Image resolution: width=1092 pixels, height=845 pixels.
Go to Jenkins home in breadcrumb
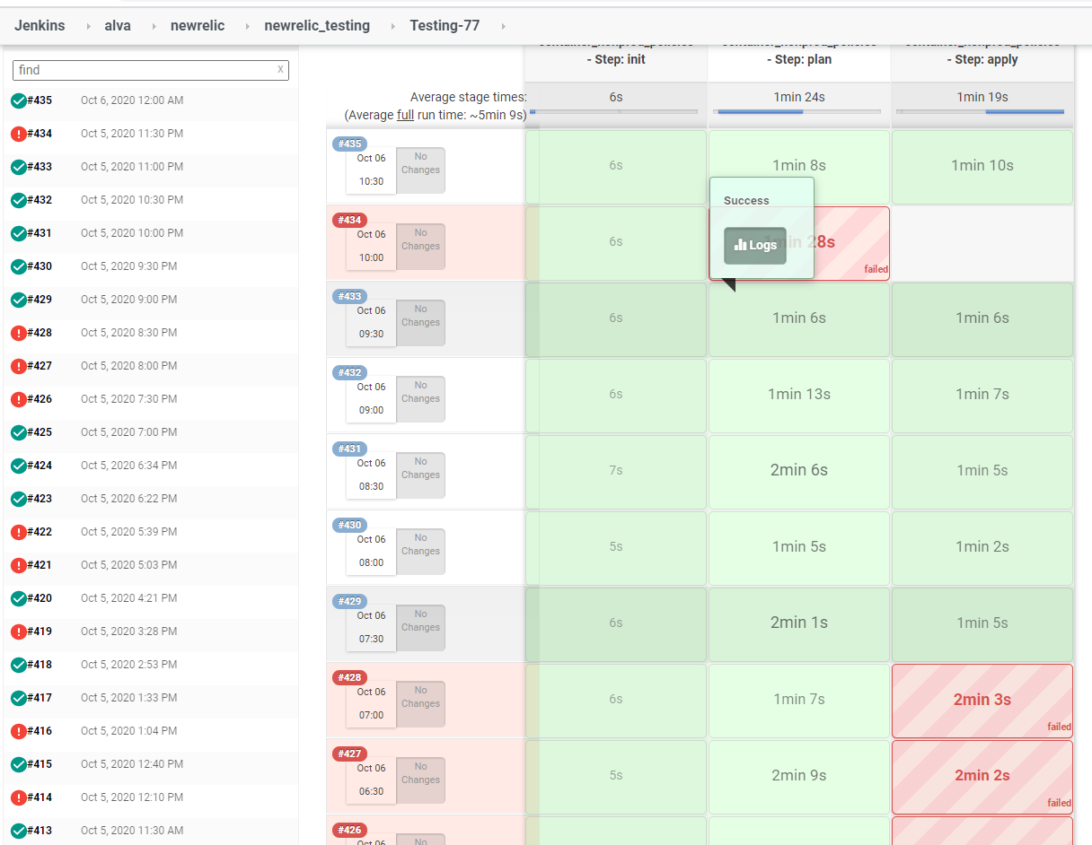click(x=40, y=25)
